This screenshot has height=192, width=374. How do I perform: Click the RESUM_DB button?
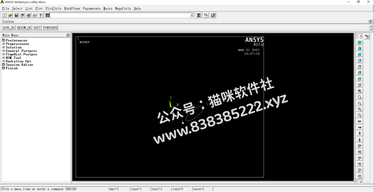[24, 28]
